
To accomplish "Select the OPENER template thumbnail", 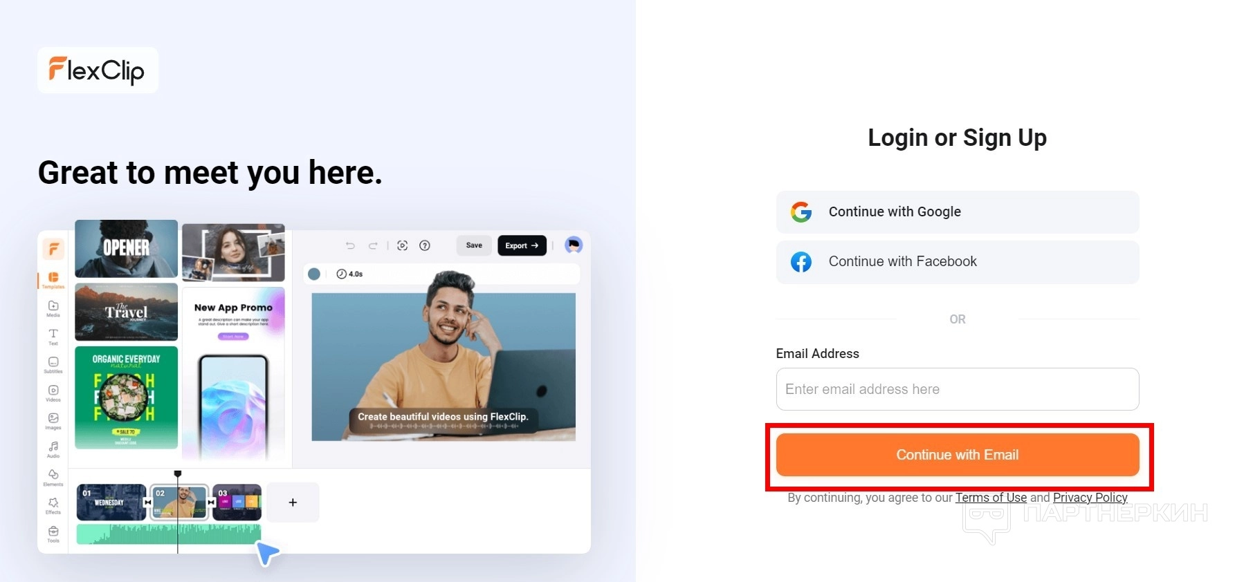I will pos(126,249).
